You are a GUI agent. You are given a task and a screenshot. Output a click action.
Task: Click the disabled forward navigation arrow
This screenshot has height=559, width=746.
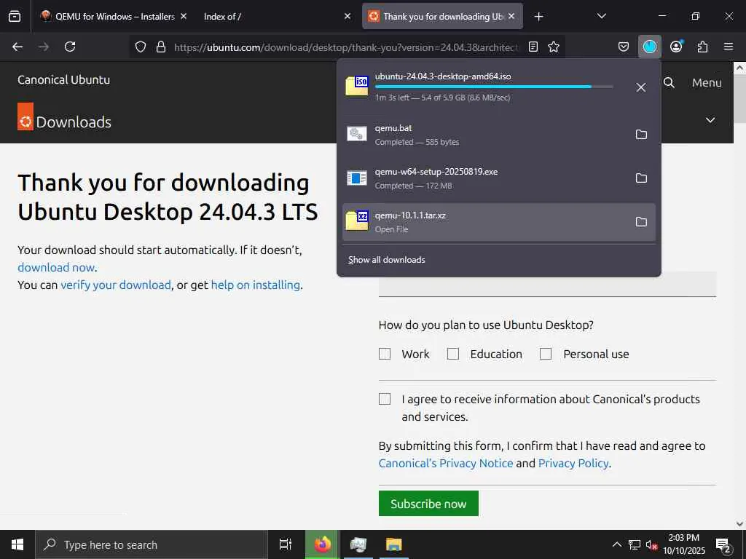pos(44,47)
